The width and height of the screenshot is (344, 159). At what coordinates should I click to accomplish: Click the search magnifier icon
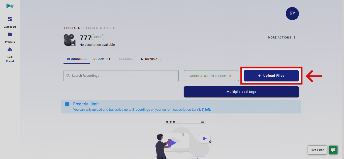68,75
